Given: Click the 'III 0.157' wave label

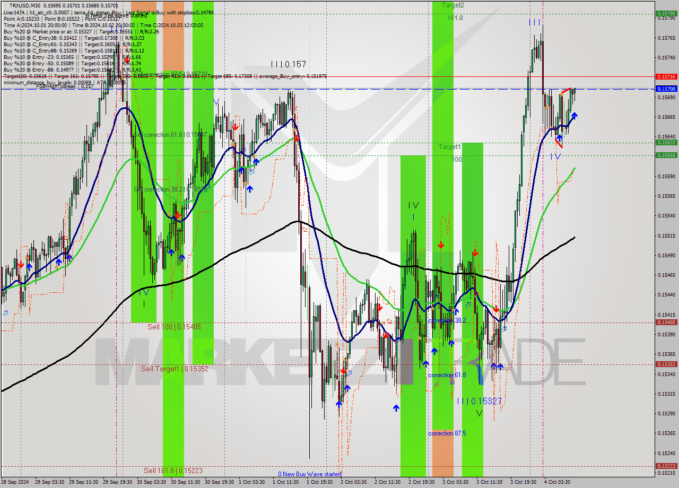Looking at the screenshot, I should coord(288,64).
